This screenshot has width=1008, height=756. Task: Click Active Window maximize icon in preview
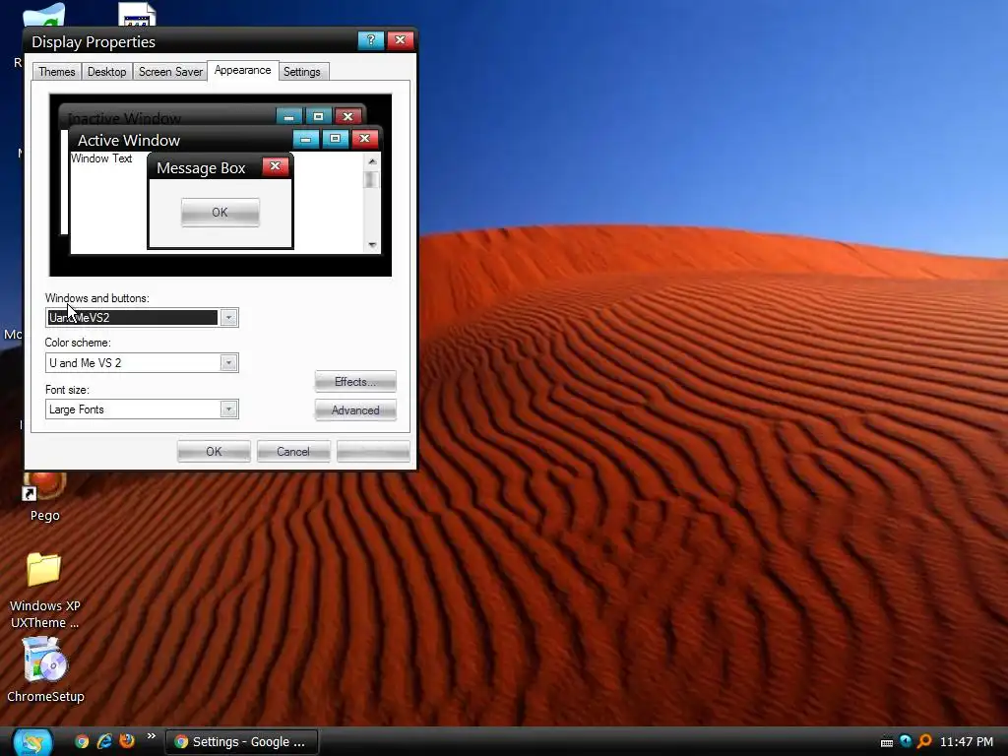(335, 138)
